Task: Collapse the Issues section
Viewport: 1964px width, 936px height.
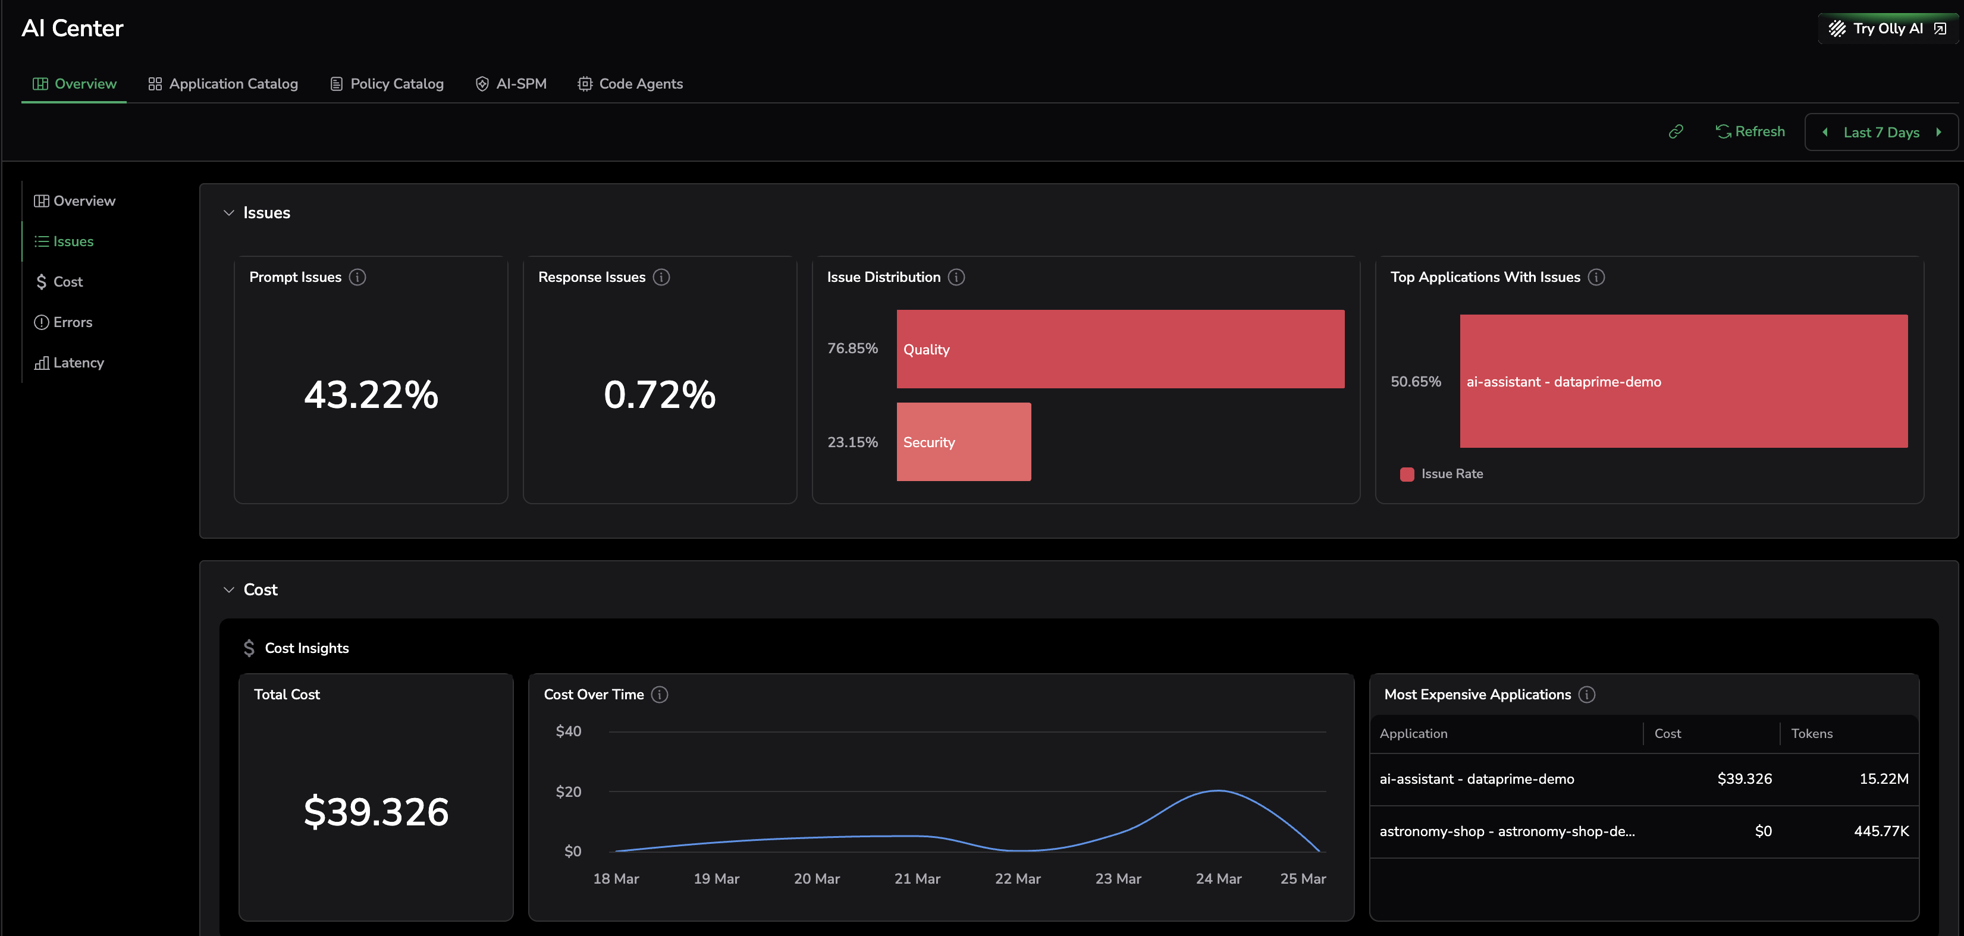Action: 229,213
